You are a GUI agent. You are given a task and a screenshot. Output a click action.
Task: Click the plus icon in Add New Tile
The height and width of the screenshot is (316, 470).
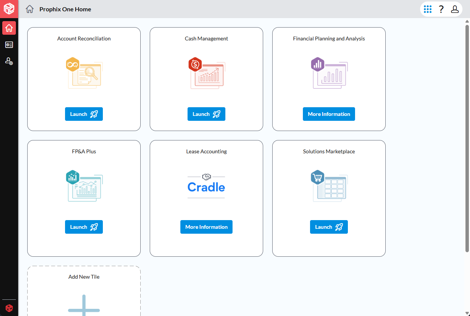pos(84,305)
